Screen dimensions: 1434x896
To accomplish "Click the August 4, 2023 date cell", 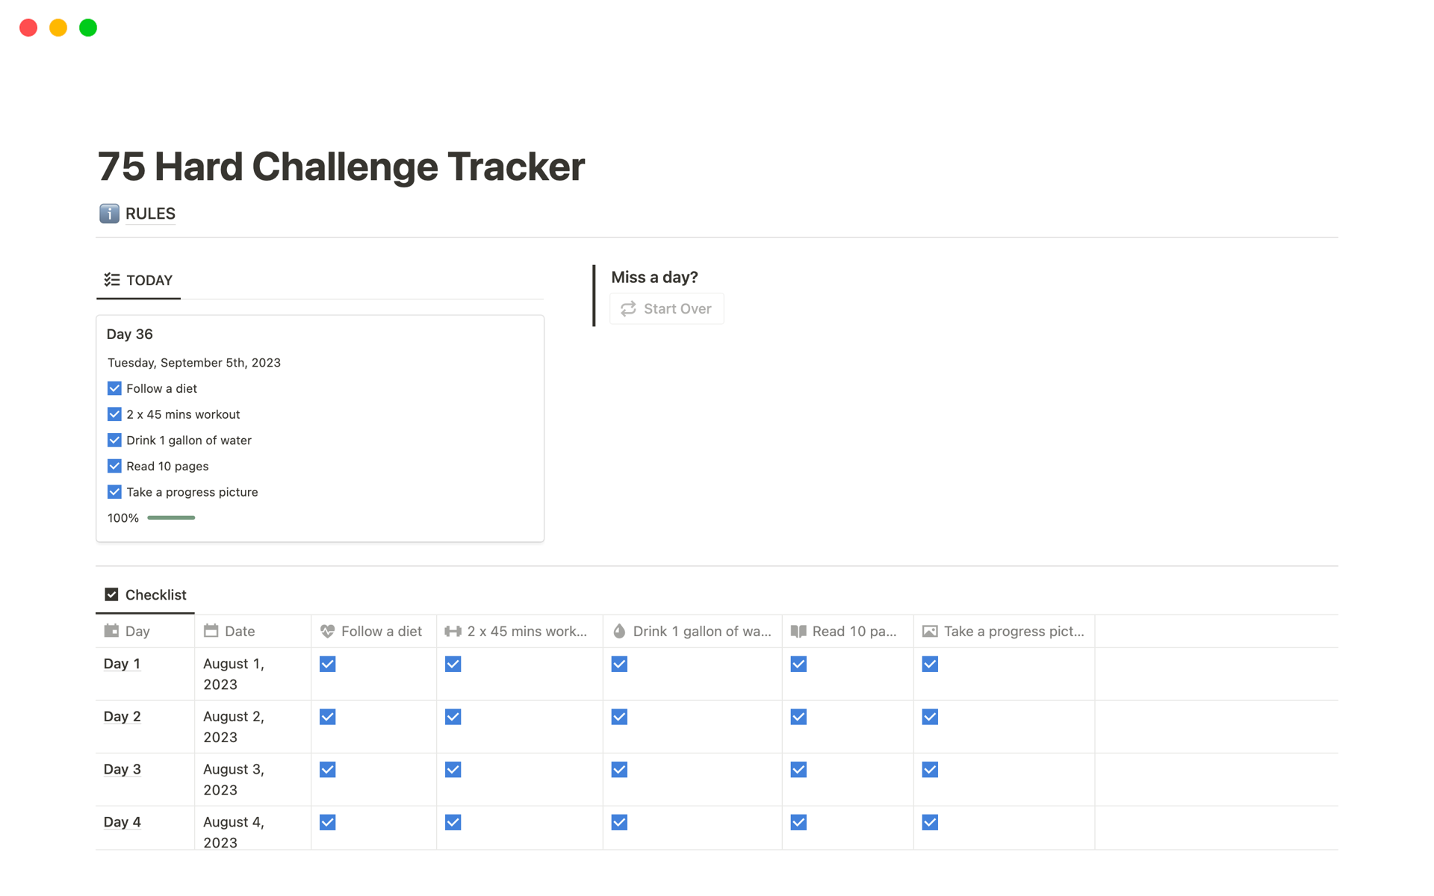I will click(x=234, y=831).
